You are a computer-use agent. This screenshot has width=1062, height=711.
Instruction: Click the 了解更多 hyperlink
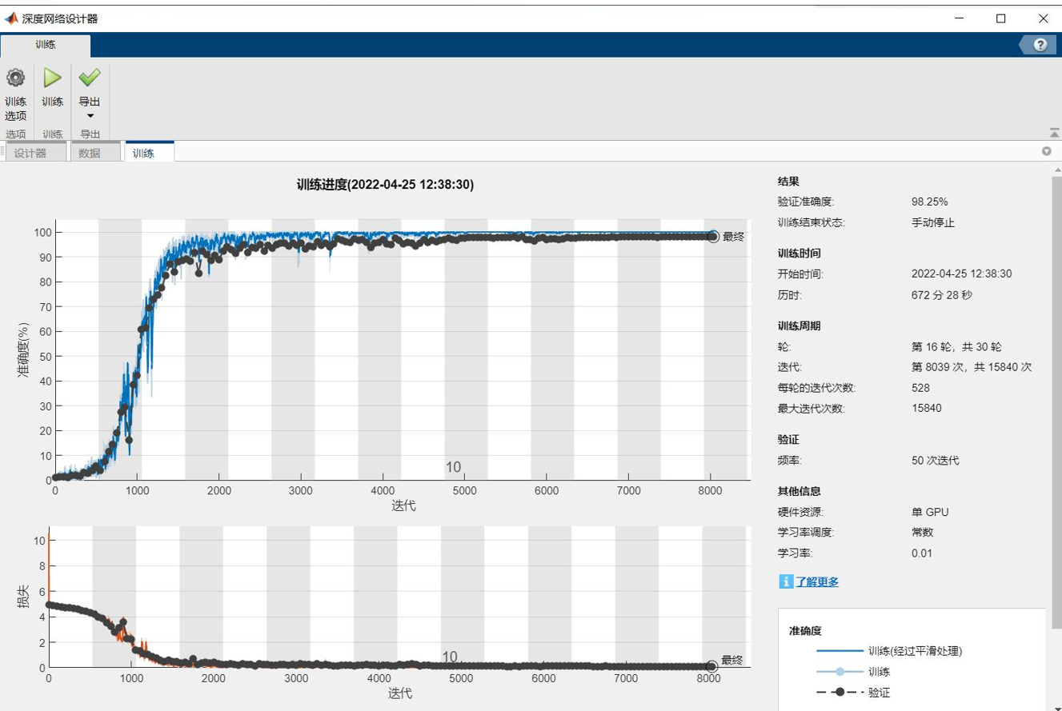(817, 582)
